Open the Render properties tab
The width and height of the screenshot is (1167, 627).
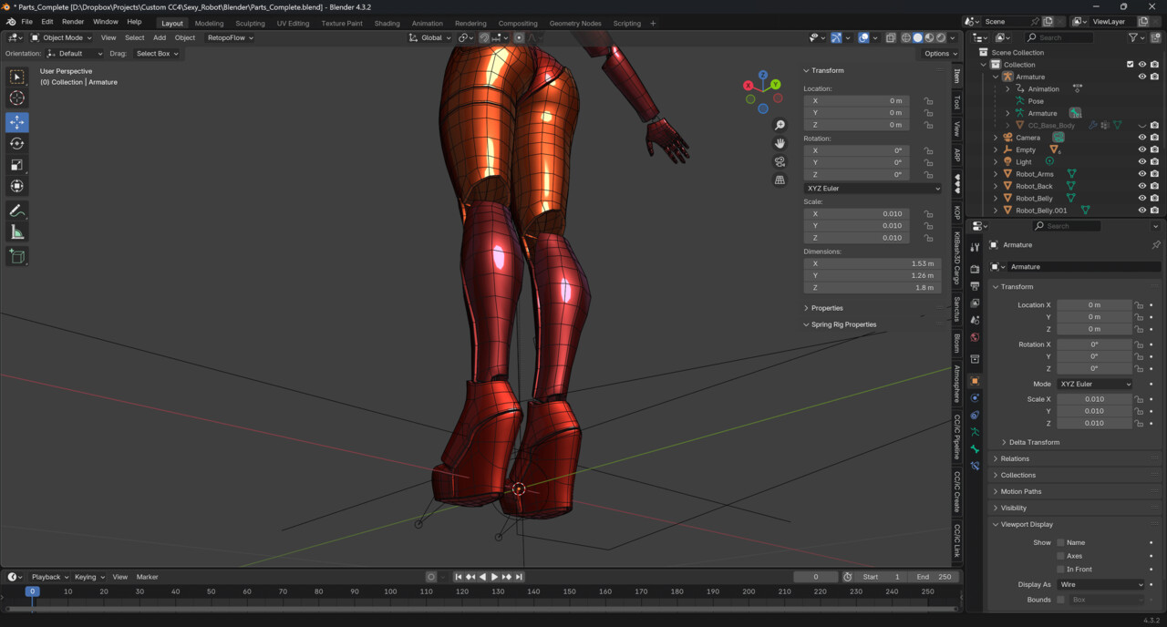point(975,269)
